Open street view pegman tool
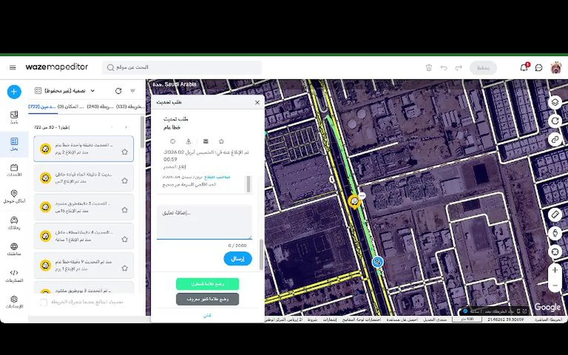The width and height of the screenshot is (568, 355). [x=555, y=233]
